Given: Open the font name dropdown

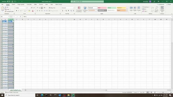Looking at the screenshot, I should (x=26, y=8).
